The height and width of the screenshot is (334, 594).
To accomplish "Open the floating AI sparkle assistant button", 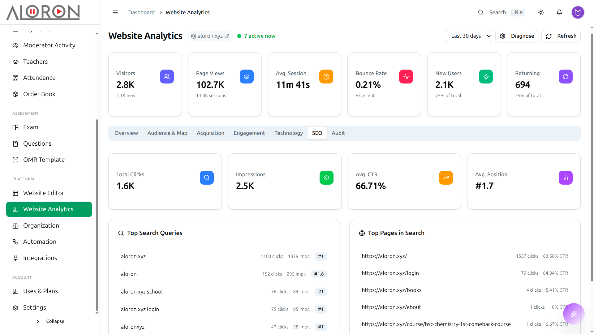I will [574, 314].
